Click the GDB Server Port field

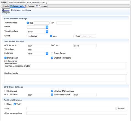pos(38,46)
